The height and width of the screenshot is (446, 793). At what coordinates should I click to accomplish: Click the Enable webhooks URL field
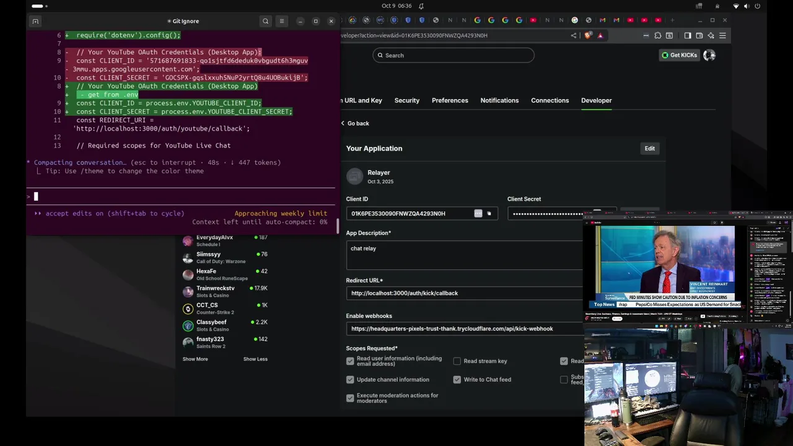pyautogui.click(x=465, y=329)
